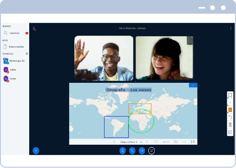236x168 pixels.
Task: Select the orange color swatch
Action: pyautogui.click(x=230, y=110)
